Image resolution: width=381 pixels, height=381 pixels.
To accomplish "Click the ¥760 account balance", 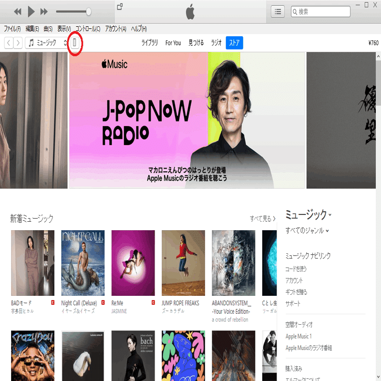I will [x=374, y=43].
